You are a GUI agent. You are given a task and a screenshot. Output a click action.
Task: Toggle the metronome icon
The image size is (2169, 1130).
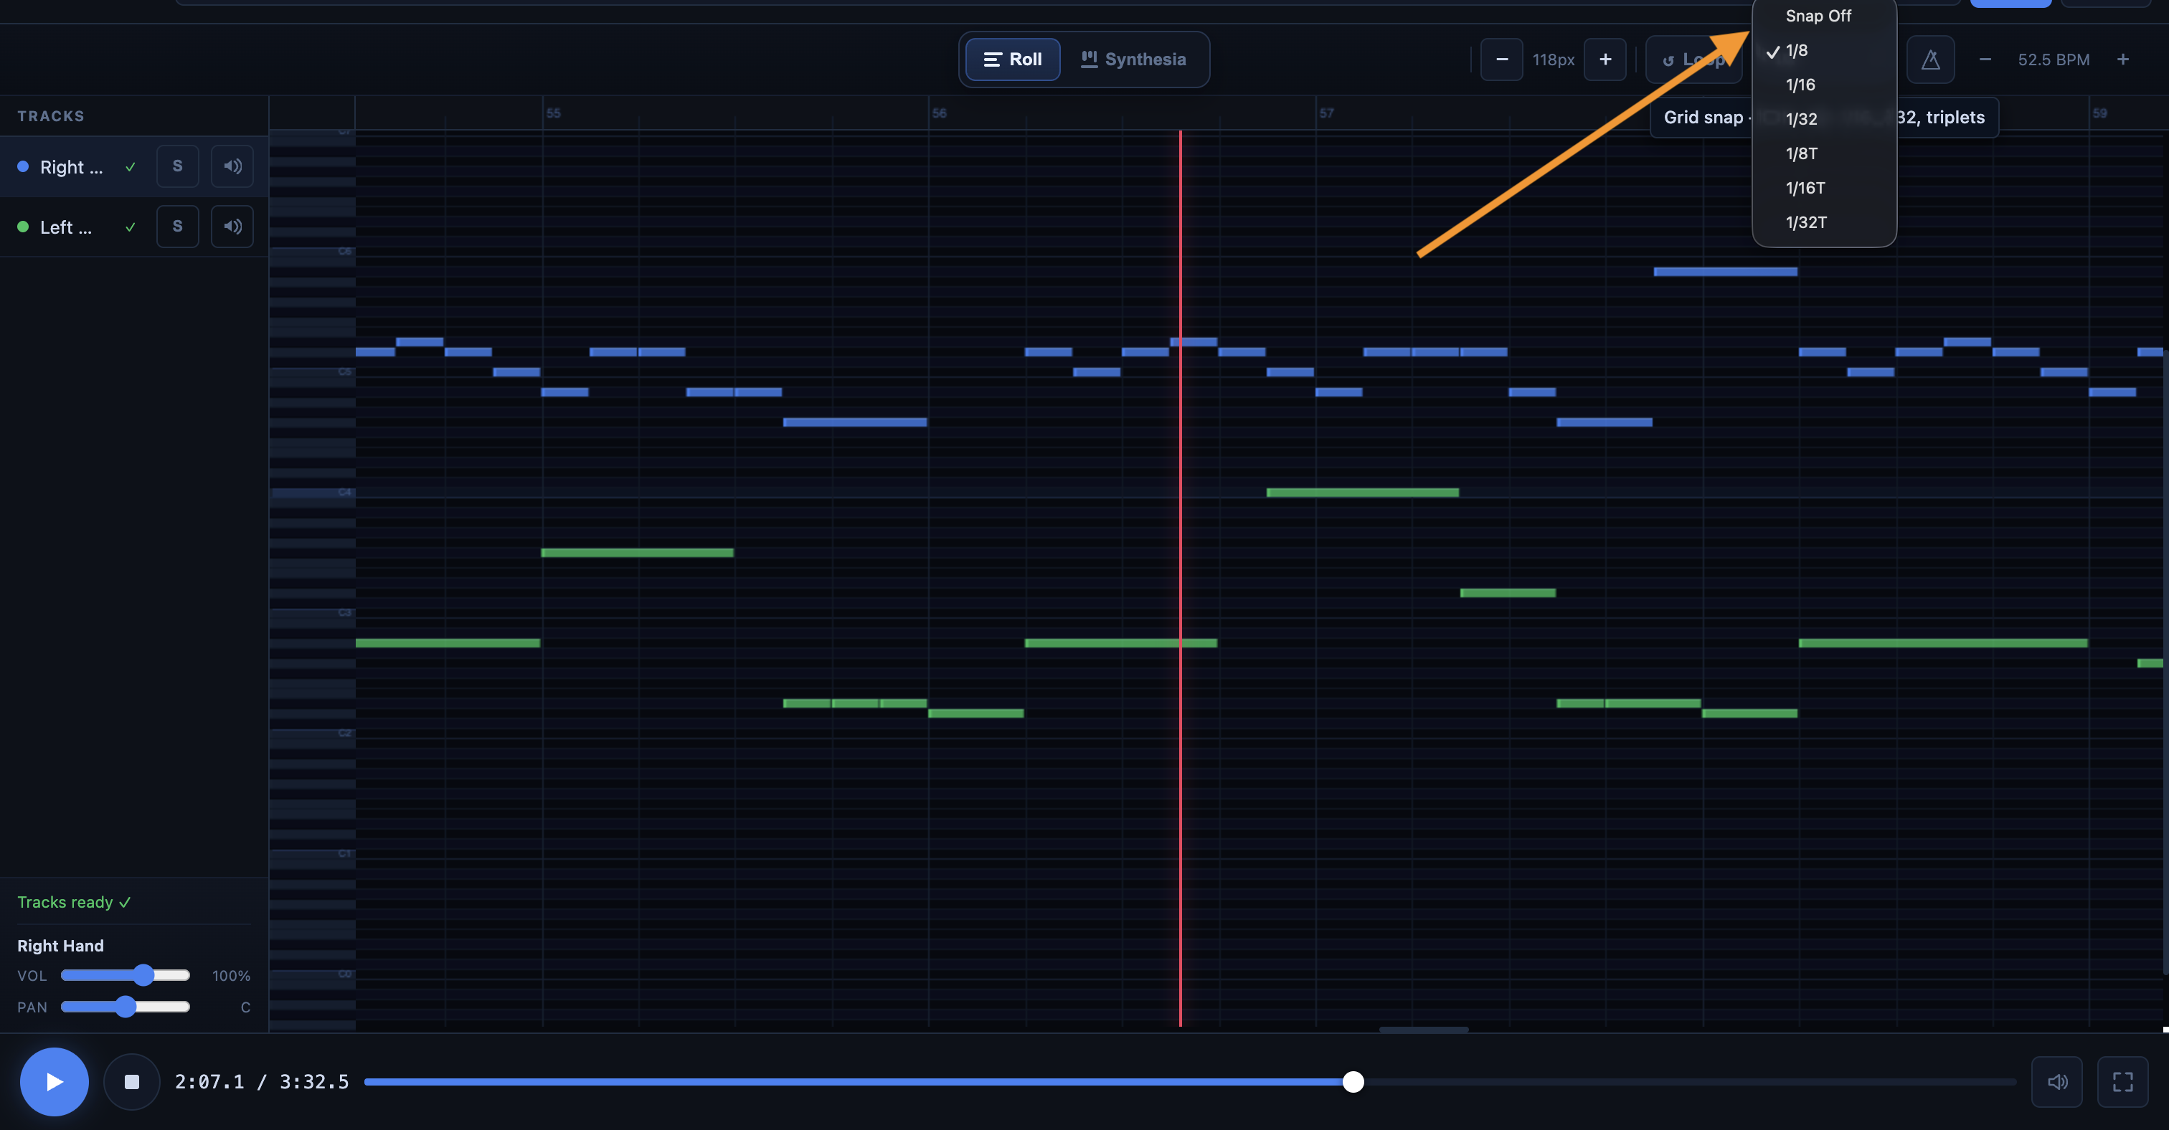pos(1930,60)
